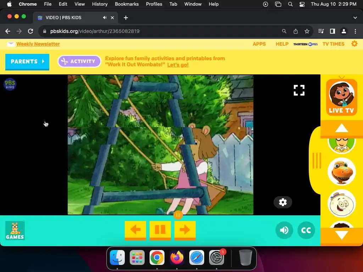
Task: Open Chrome three-dot menu
Action: tap(355, 31)
